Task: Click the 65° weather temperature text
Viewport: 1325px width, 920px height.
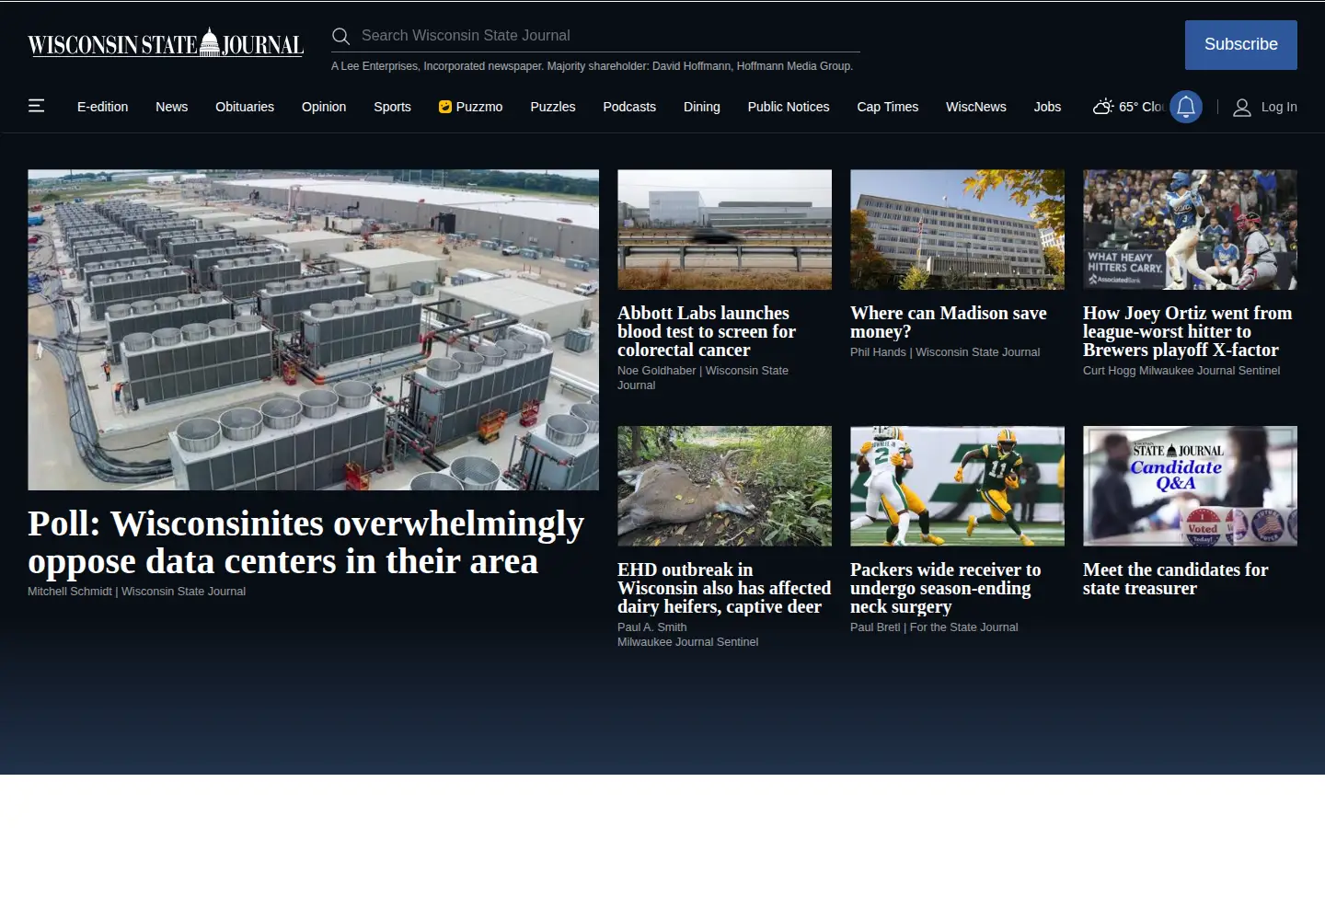Action: pyautogui.click(x=1128, y=107)
